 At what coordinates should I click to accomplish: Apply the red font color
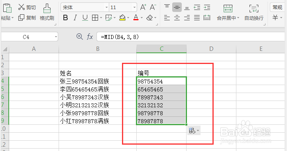point(136,18)
